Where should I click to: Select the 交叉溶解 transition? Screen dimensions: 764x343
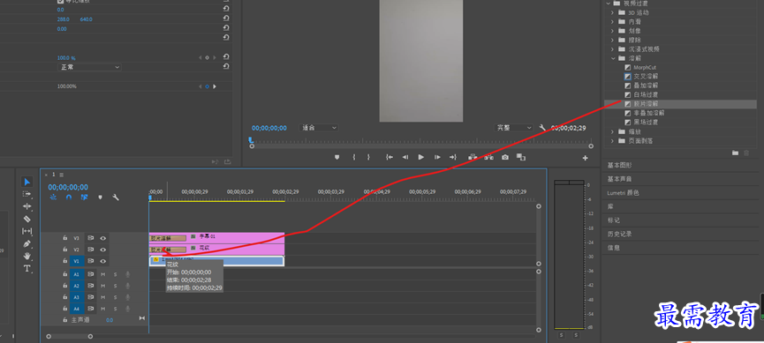coord(646,77)
